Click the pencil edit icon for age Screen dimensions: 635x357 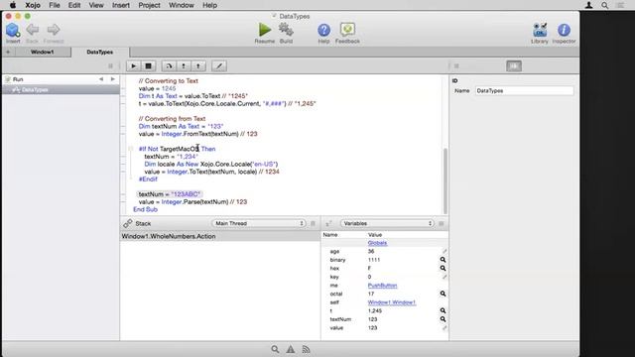pos(444,251)
